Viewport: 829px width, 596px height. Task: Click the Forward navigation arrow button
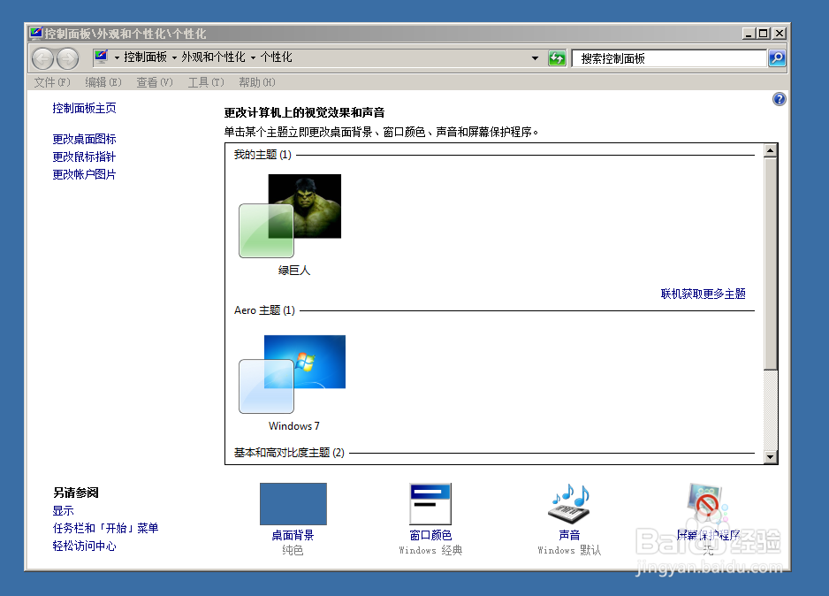pyautogui.click(x=68, y=58)
